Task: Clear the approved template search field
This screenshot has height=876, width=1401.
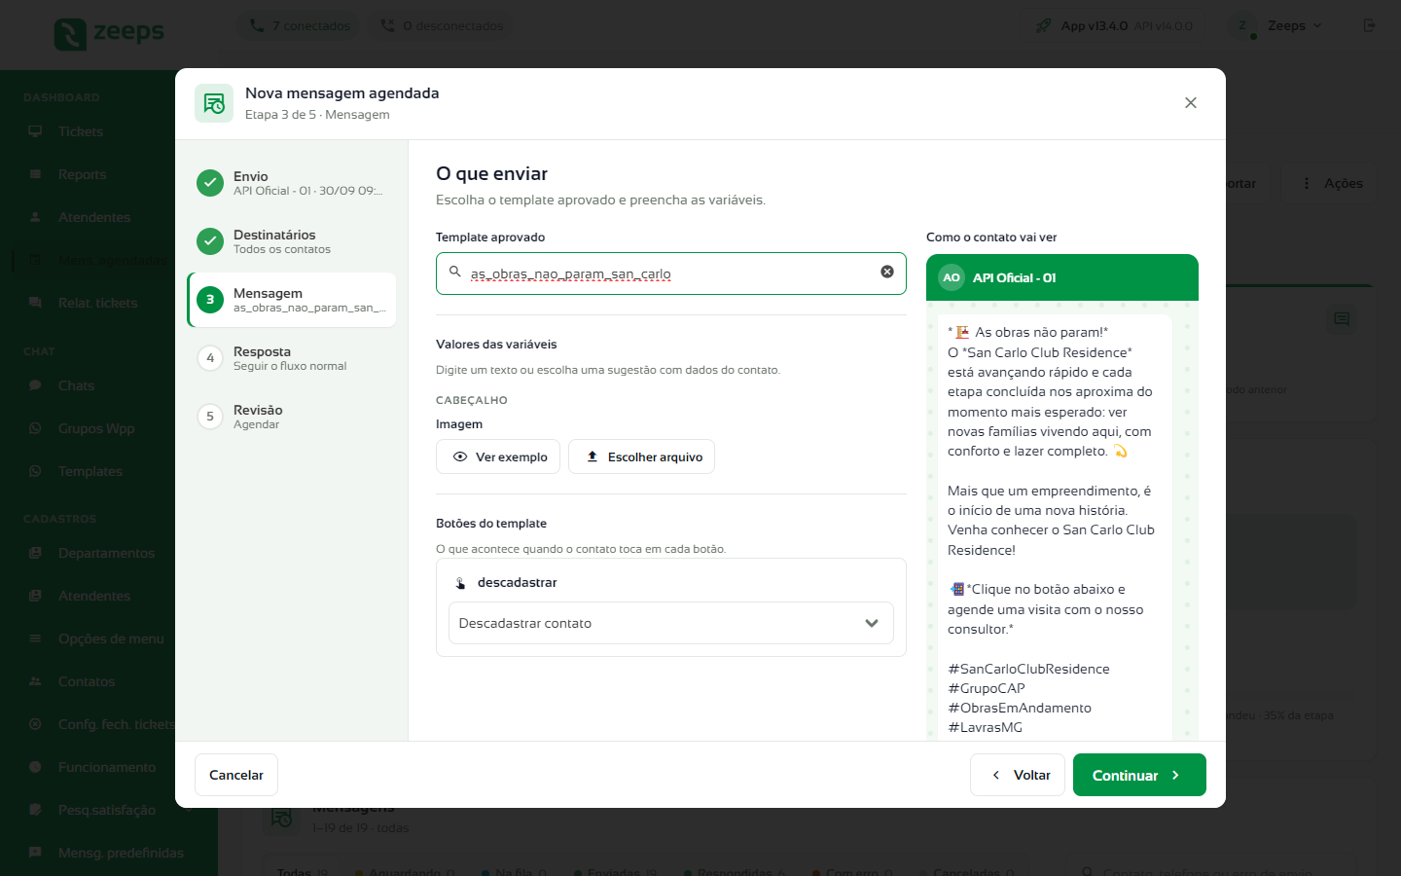Action: tap(887, 273)
